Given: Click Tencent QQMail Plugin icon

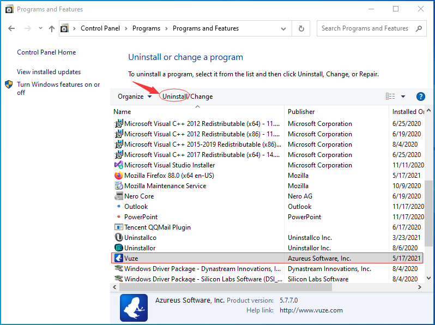Looking at the screenshot, I should pos(119,227).
